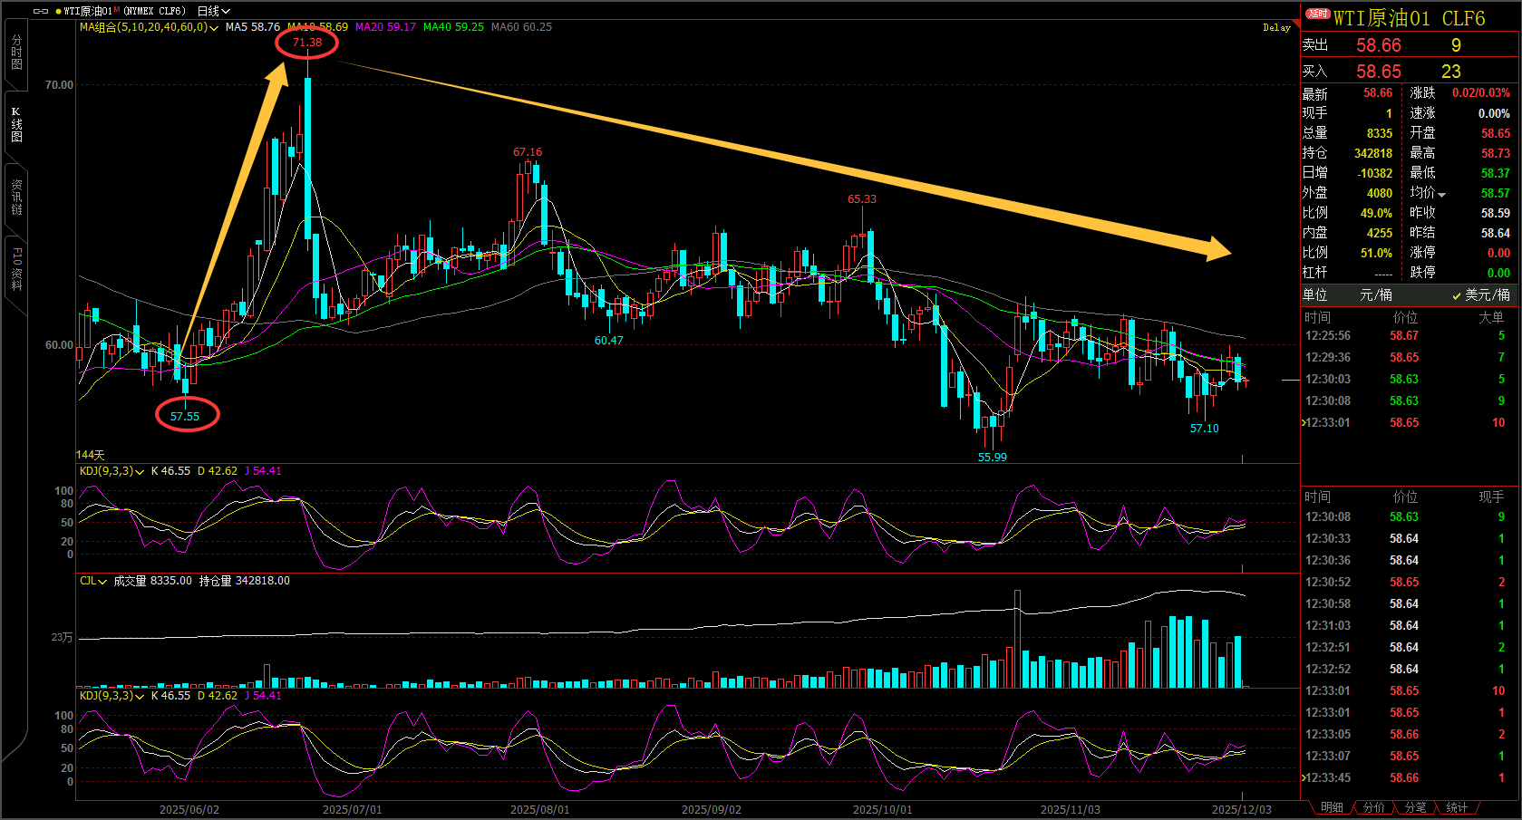Screen dimensions: 1522x820
Task: Click the circled 71.38 high price marker
Action: [x=307, y=43]
